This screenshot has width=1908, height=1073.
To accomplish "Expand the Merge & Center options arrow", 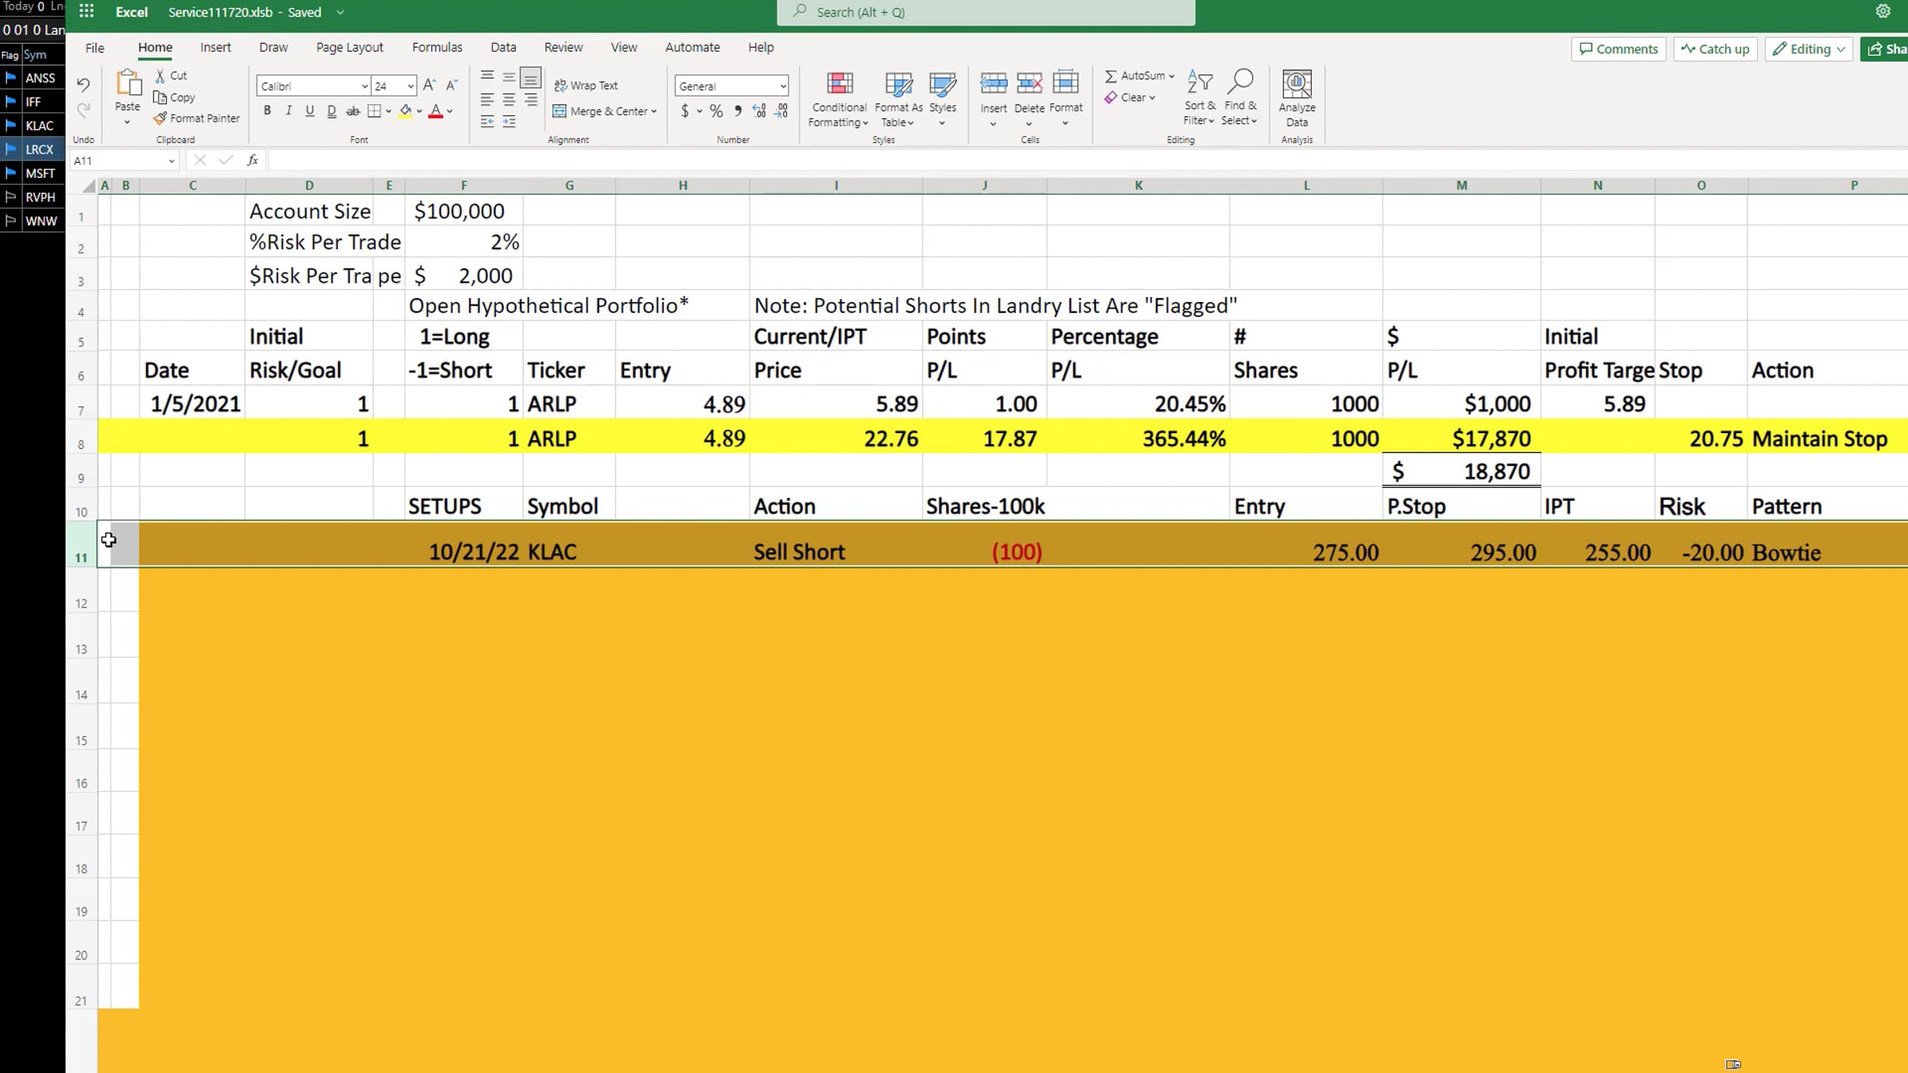I will [x=653, y=111].
